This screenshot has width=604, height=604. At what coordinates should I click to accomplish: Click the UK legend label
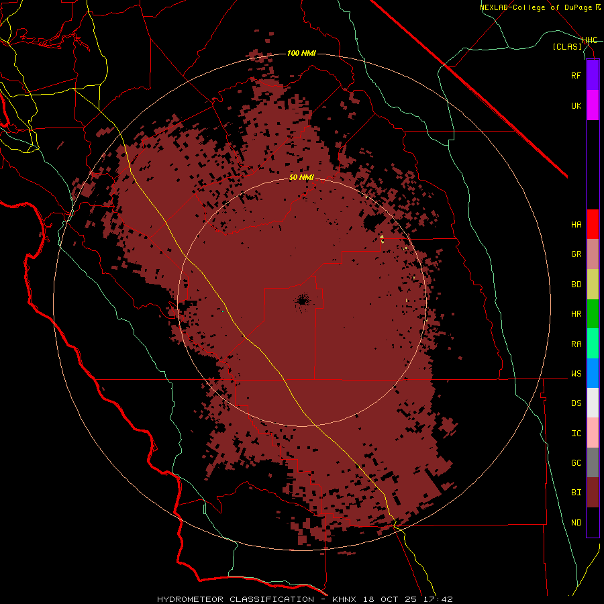576,106
